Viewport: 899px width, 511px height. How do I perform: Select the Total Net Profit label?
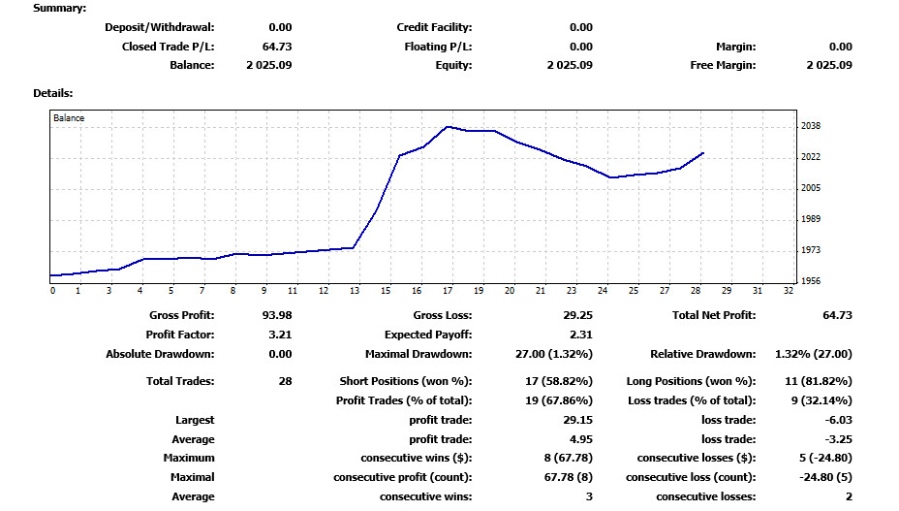(714, 315)
